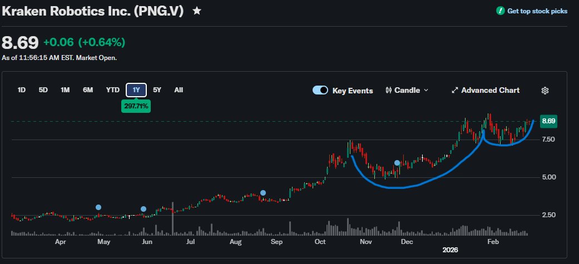The height and width of the screenshot is (264, 579).
Task: Open chart settings gear icon
Action: (x=545, y=91)
